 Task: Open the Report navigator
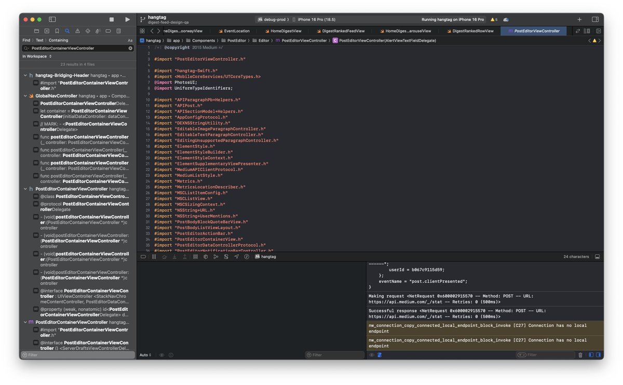tap(119, 31)
